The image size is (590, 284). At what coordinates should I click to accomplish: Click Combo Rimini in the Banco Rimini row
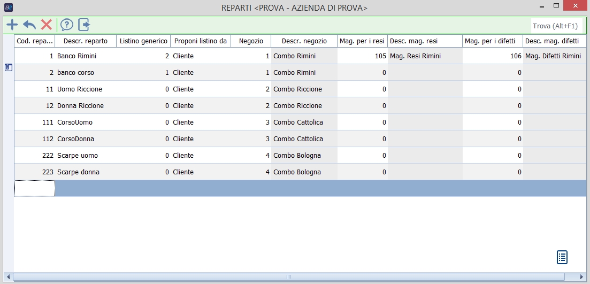[304, 56]
